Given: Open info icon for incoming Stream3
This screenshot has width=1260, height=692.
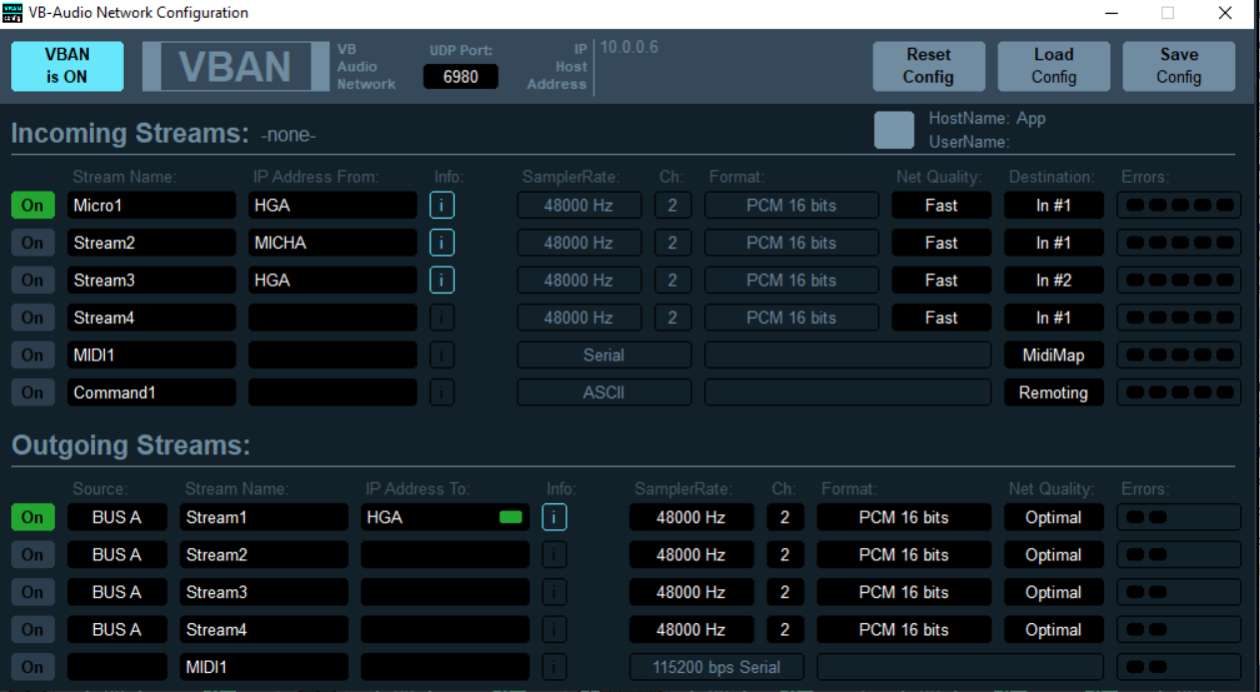Looking at the screenshot, I should pyautogui.click(x=442, y=281).
